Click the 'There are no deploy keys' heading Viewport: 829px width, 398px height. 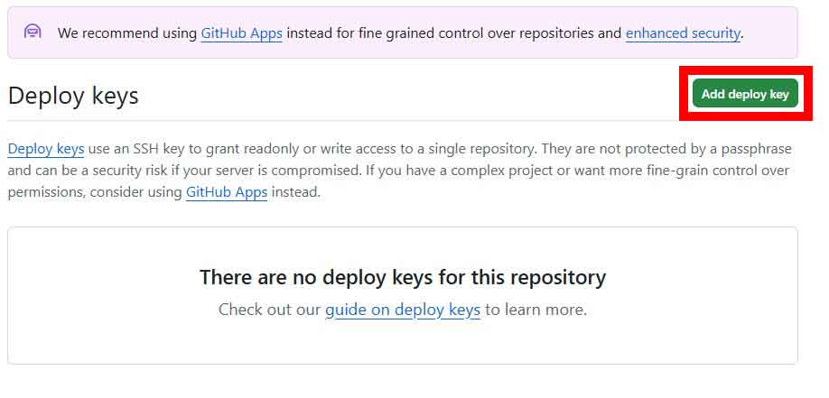click(403, 277)
